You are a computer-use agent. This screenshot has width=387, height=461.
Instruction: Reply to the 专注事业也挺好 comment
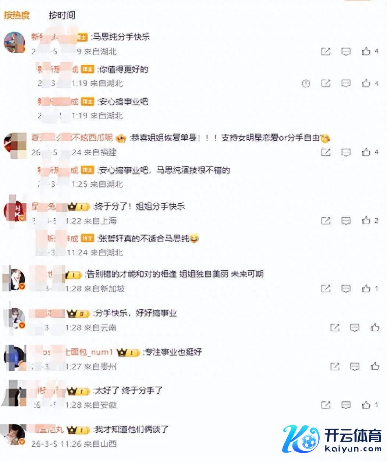coord(355,366)
